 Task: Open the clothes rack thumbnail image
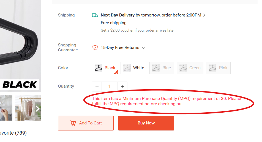26,108
